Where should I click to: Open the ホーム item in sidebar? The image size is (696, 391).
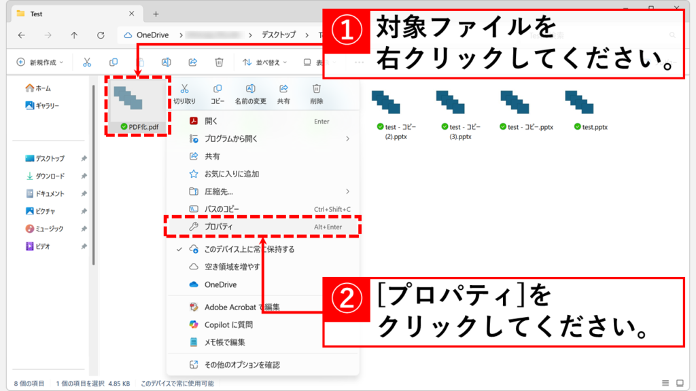click(38, 88)
